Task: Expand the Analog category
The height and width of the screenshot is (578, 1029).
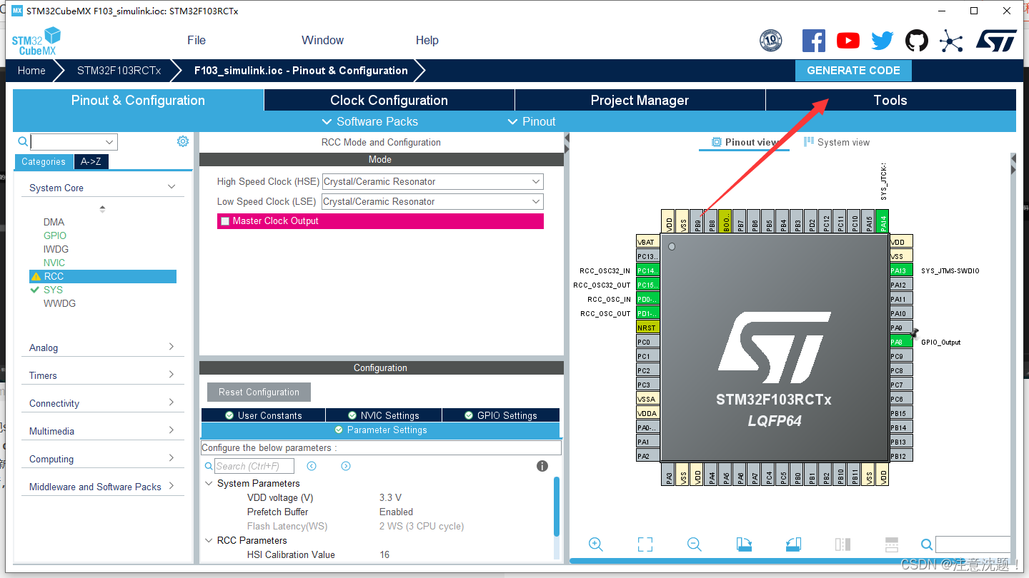Action: pos(171,347)
